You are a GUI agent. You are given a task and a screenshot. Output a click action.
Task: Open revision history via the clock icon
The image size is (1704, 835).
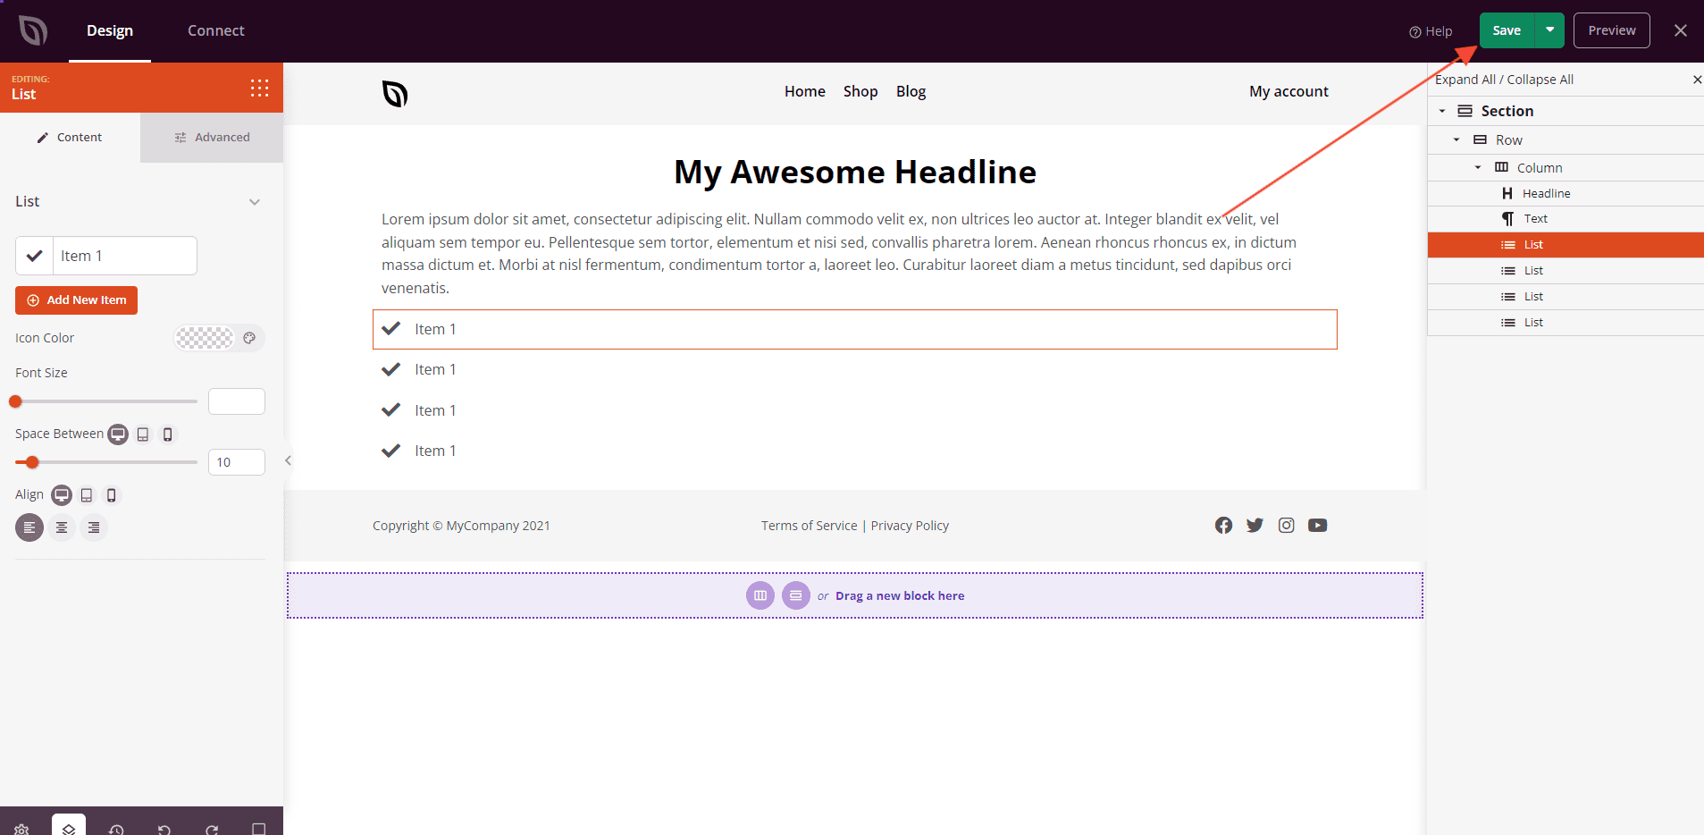[x=117, y=830]
